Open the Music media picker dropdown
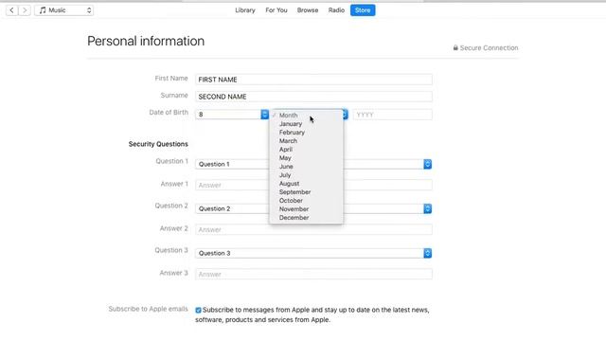Image resolution: width=606 pixels, height=341 pixels. coord(64,10)
